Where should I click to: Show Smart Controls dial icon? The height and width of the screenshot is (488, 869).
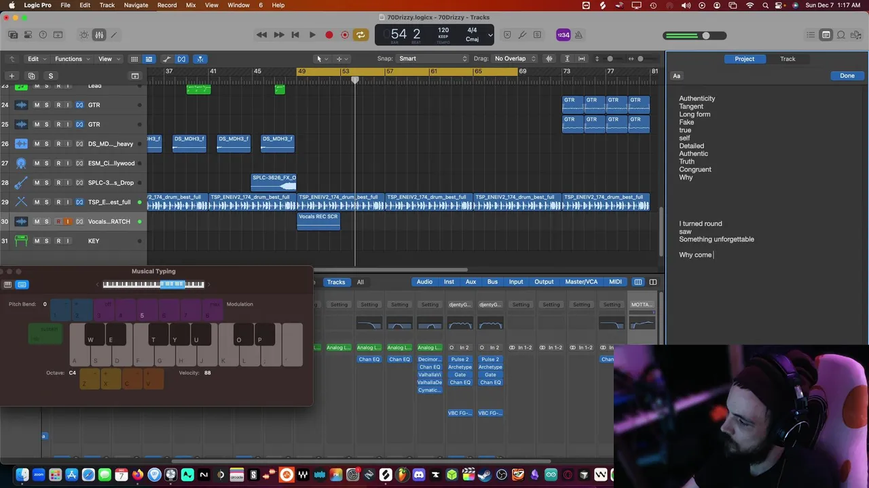(x=84, y=35)
